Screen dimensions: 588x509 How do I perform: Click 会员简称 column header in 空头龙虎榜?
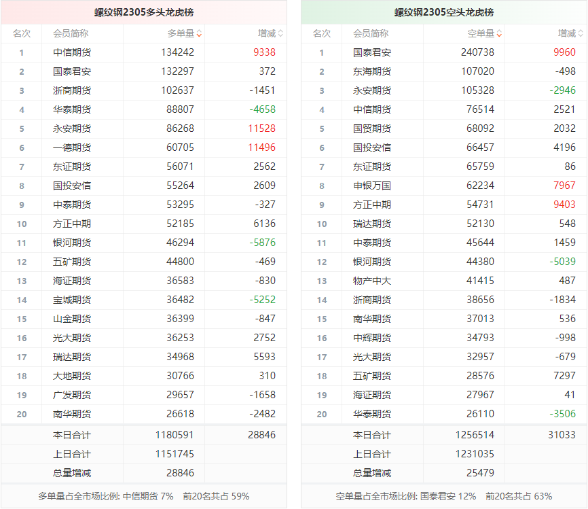pos(371,33)
